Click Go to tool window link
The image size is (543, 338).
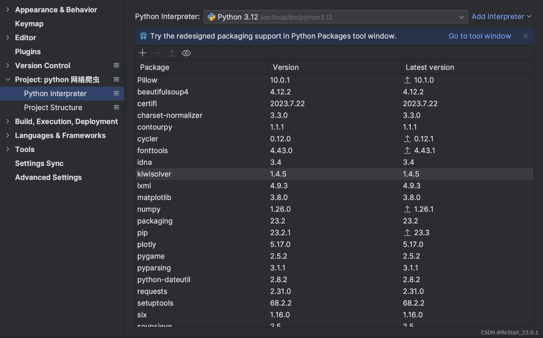click(480, 36)
